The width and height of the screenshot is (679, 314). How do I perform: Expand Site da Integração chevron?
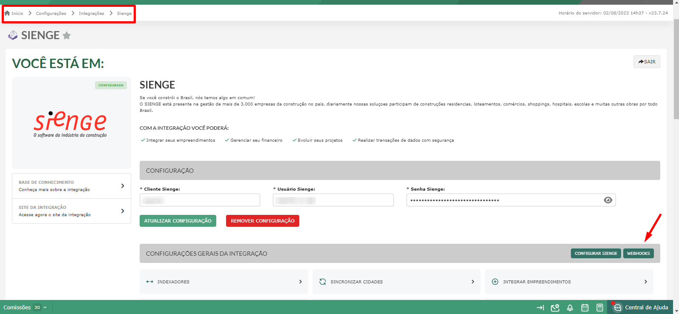[123, 211]
